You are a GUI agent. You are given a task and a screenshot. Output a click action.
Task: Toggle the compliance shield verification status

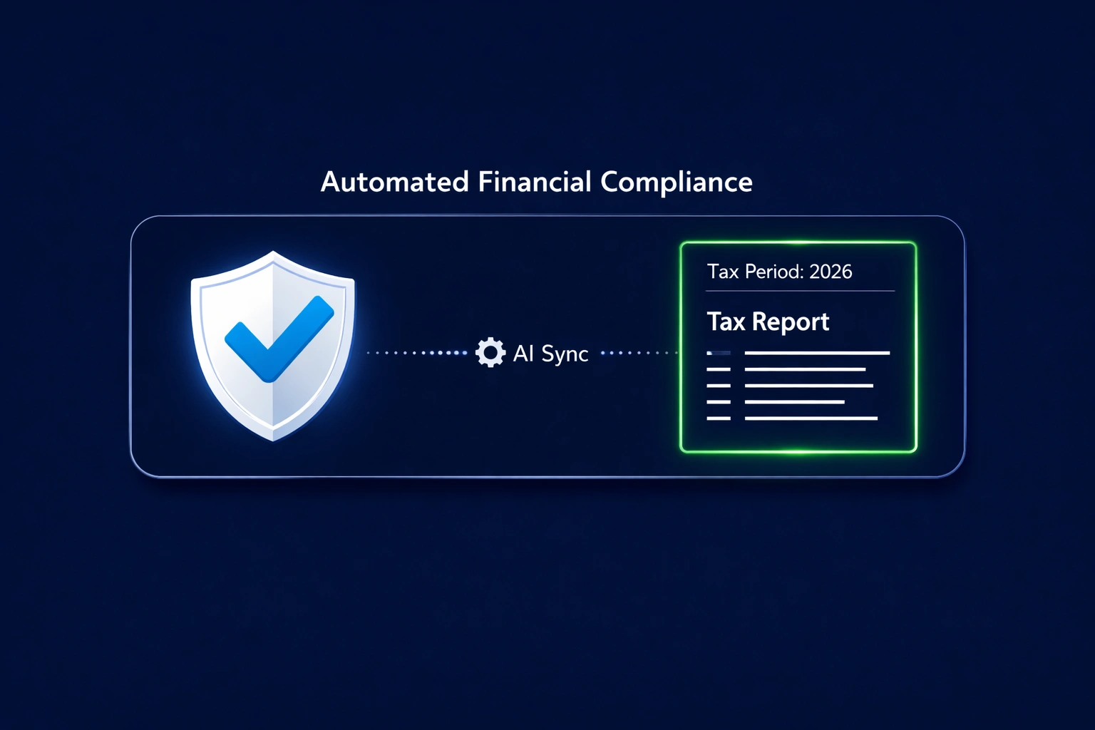(273, 346)
